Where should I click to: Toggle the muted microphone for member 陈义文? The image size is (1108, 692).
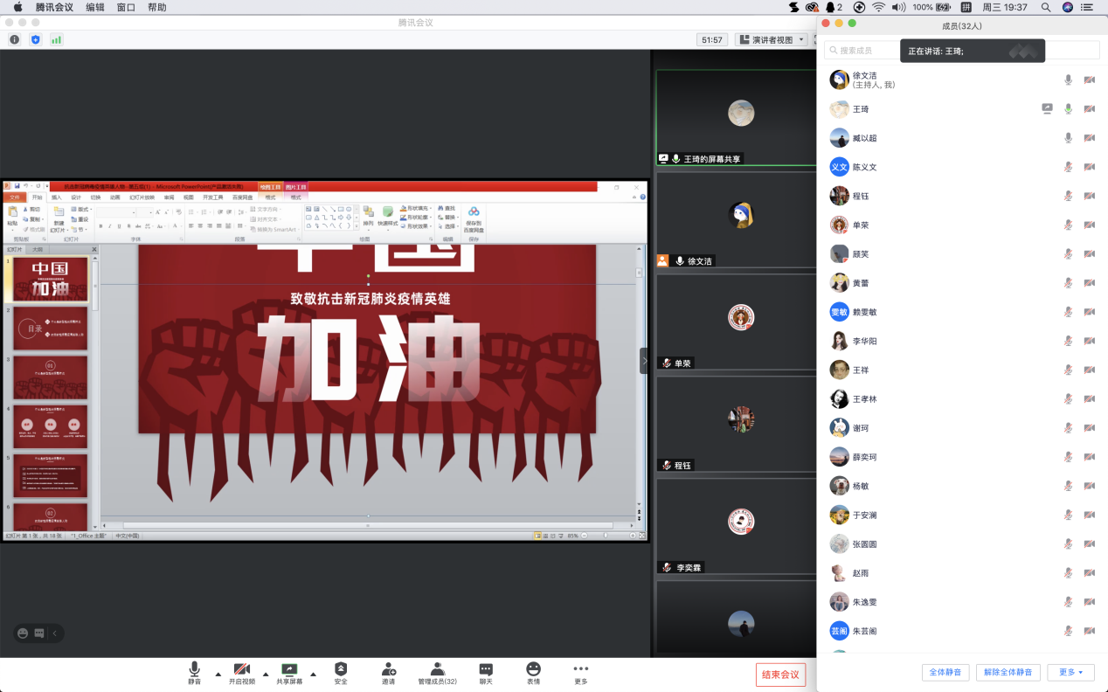1068,167
